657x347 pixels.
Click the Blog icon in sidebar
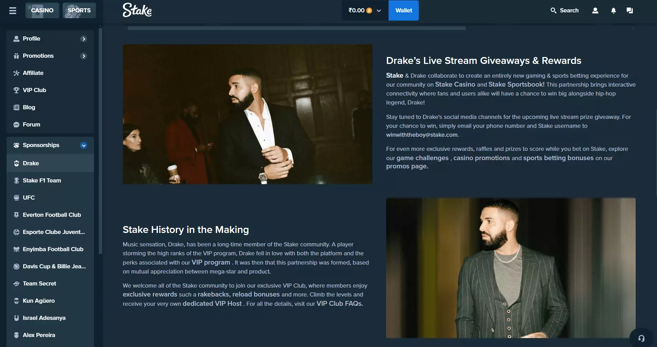pyautogui.click(x=16, y=108)
